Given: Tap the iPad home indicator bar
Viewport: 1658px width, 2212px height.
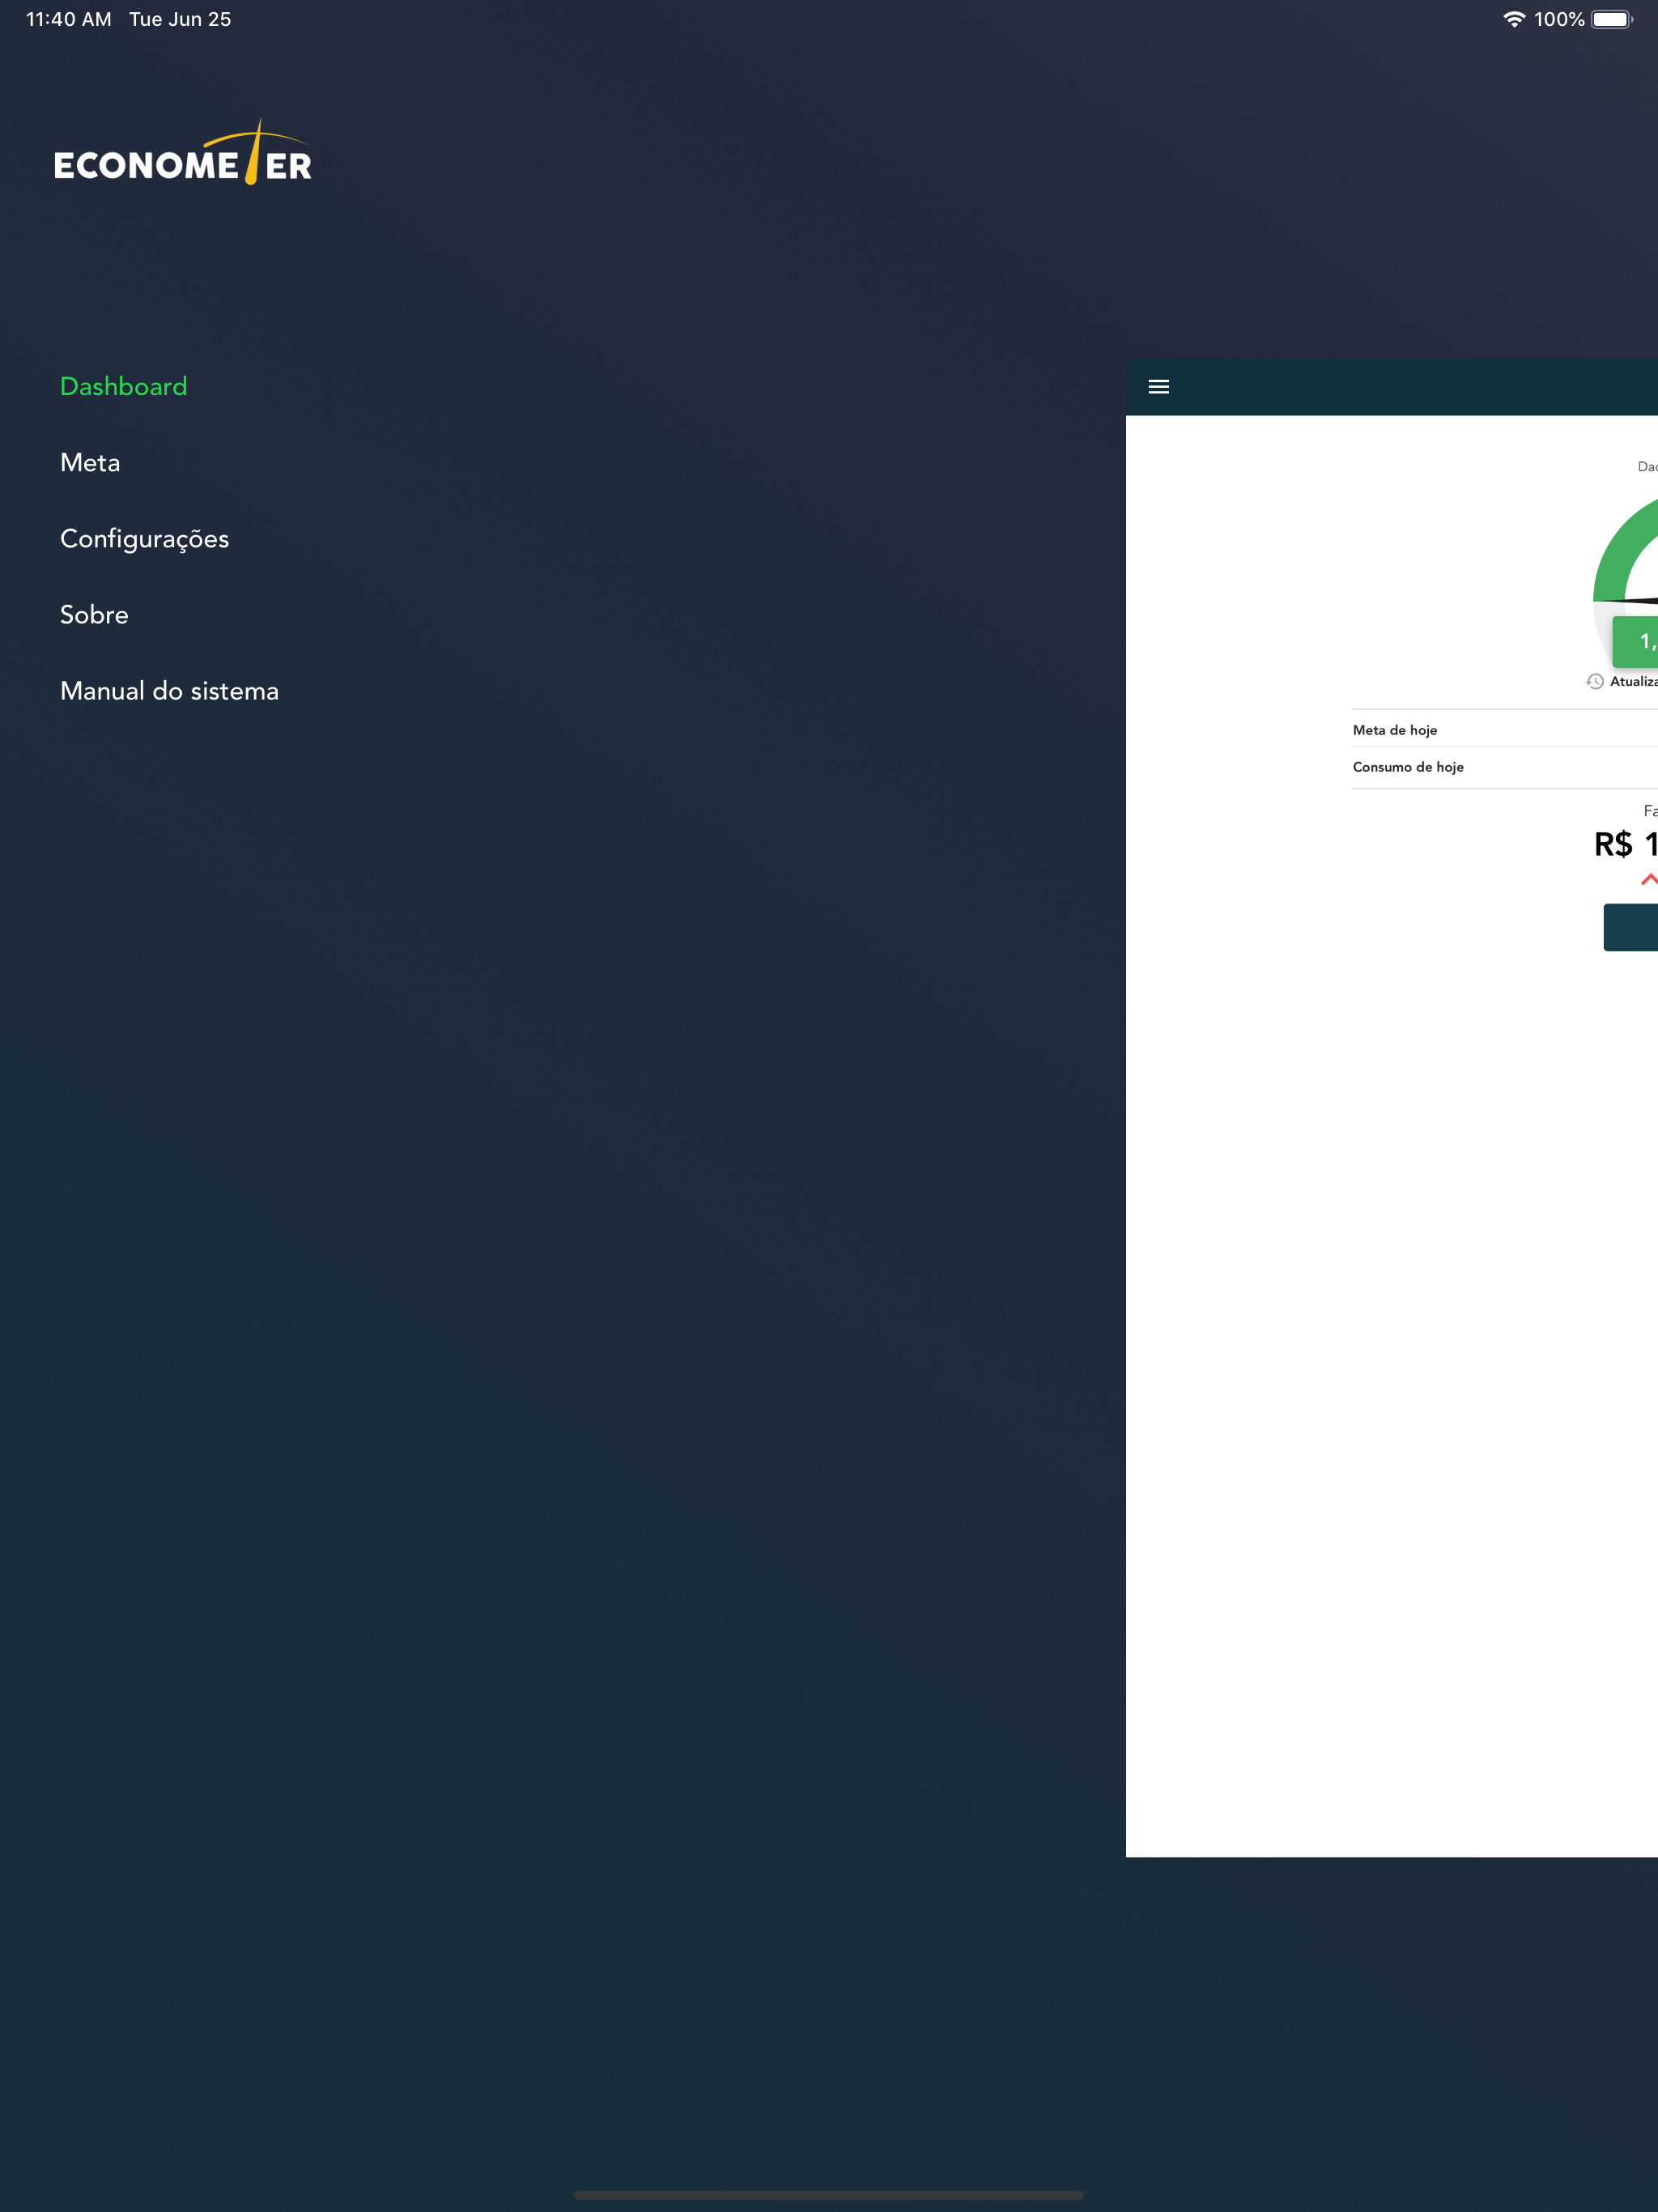Looking at the screenshot, I should point(828,2195).
